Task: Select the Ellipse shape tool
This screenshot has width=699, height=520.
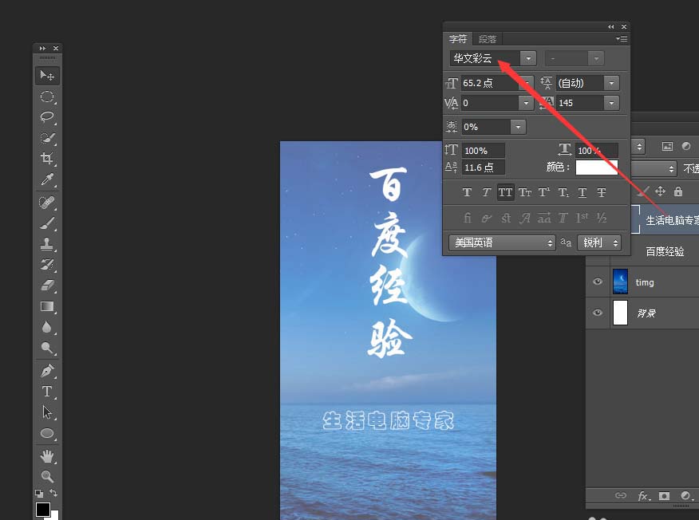Action: (47, 433)
